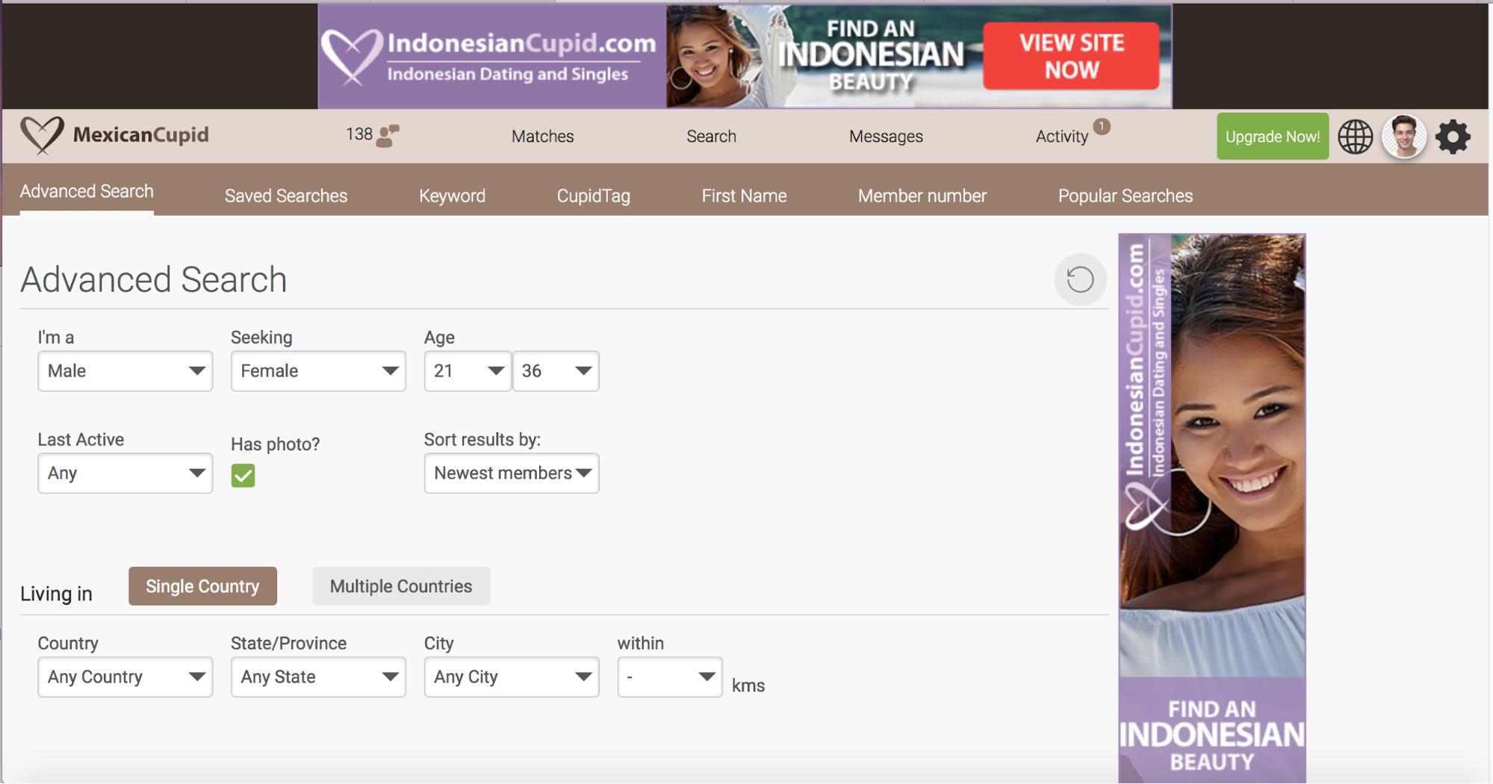Uncheck the Has photo checkbox

pyautogui.click(x=243, y=475)
